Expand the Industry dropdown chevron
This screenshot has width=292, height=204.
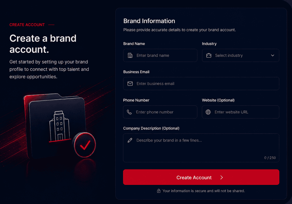tap(272, 55)
